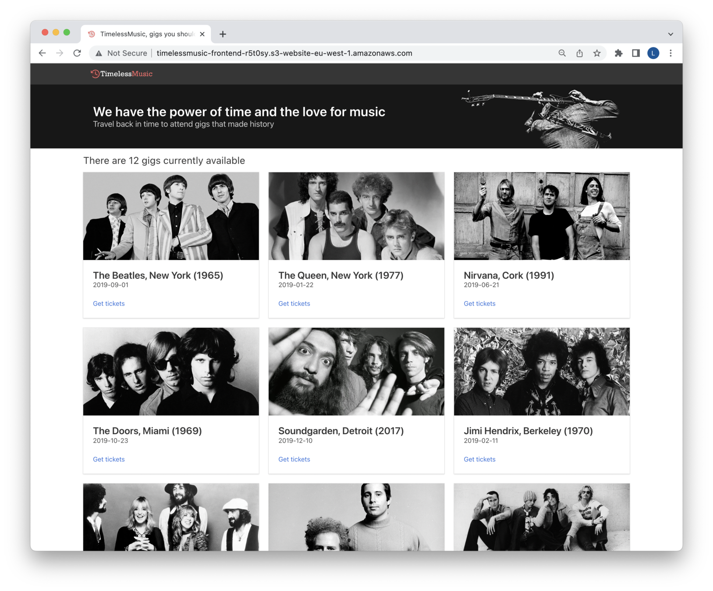Share this page via the share icon
The image size is (713, 591).
point(579,53)
